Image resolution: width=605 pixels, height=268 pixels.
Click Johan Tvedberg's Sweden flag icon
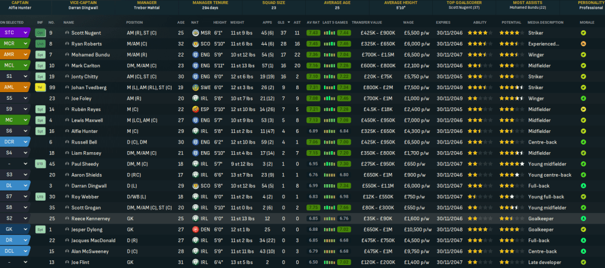click(x=195, y=87)
